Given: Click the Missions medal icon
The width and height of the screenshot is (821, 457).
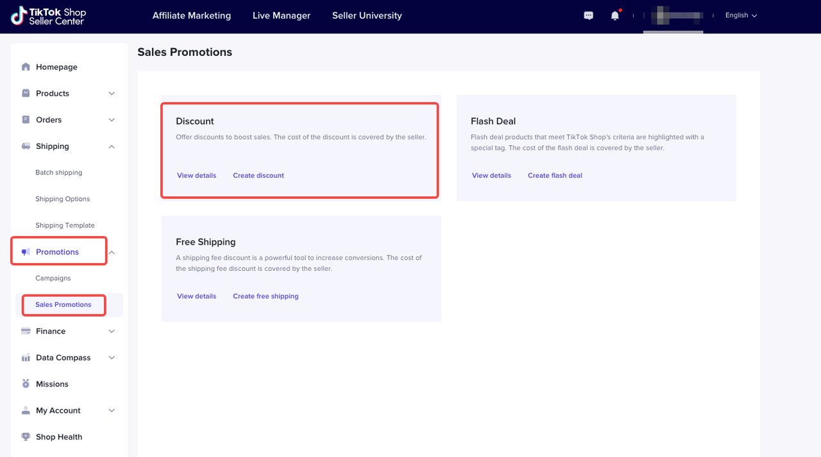Looking at the screenshot, I should [26, 384].
